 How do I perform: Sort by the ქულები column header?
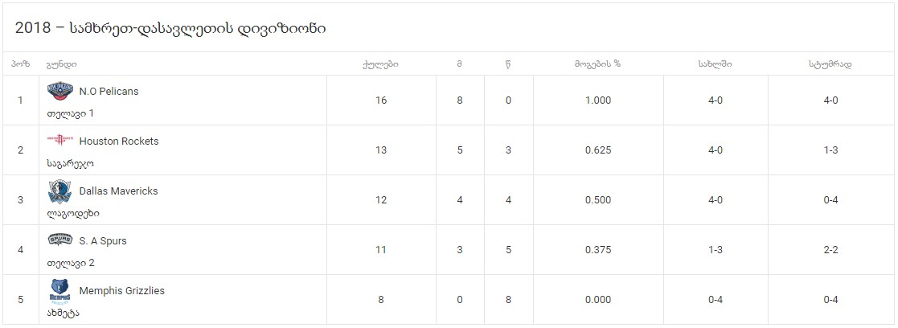tap(381, 64)
